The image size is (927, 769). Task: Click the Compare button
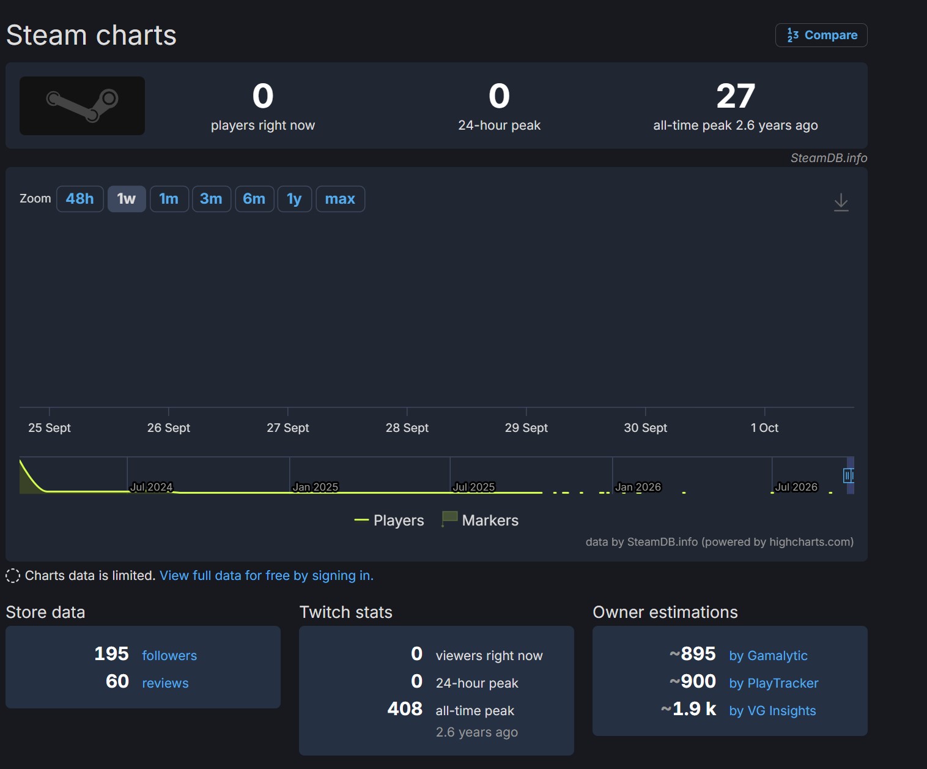(821, 35)
